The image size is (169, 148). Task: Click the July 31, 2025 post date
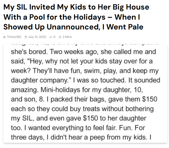[x=37, y=37]
